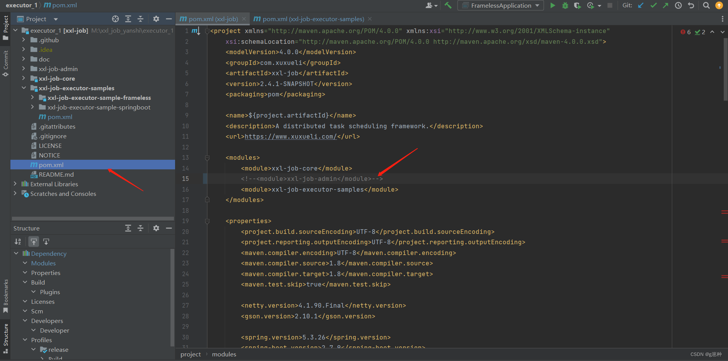Image resolution: width=728 pixels, height=361 pixels.
Task: Click the Git push arrow icon
Action: [666, 5]
